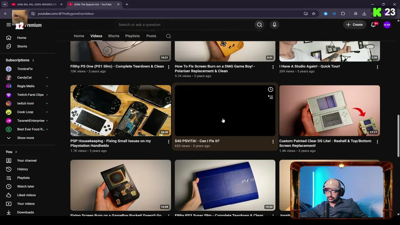The image size is (400, 225).
Task: Open How To Fix Screen Burn video title
Action: pos(215,68)
